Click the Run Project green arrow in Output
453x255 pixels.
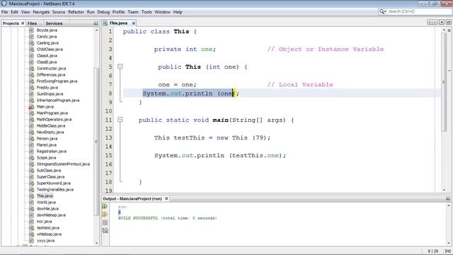(105, 206)
